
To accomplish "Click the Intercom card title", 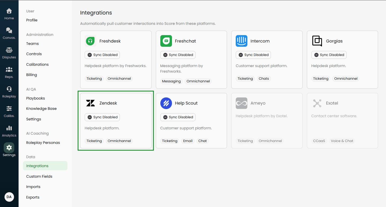I will point(260,41).
